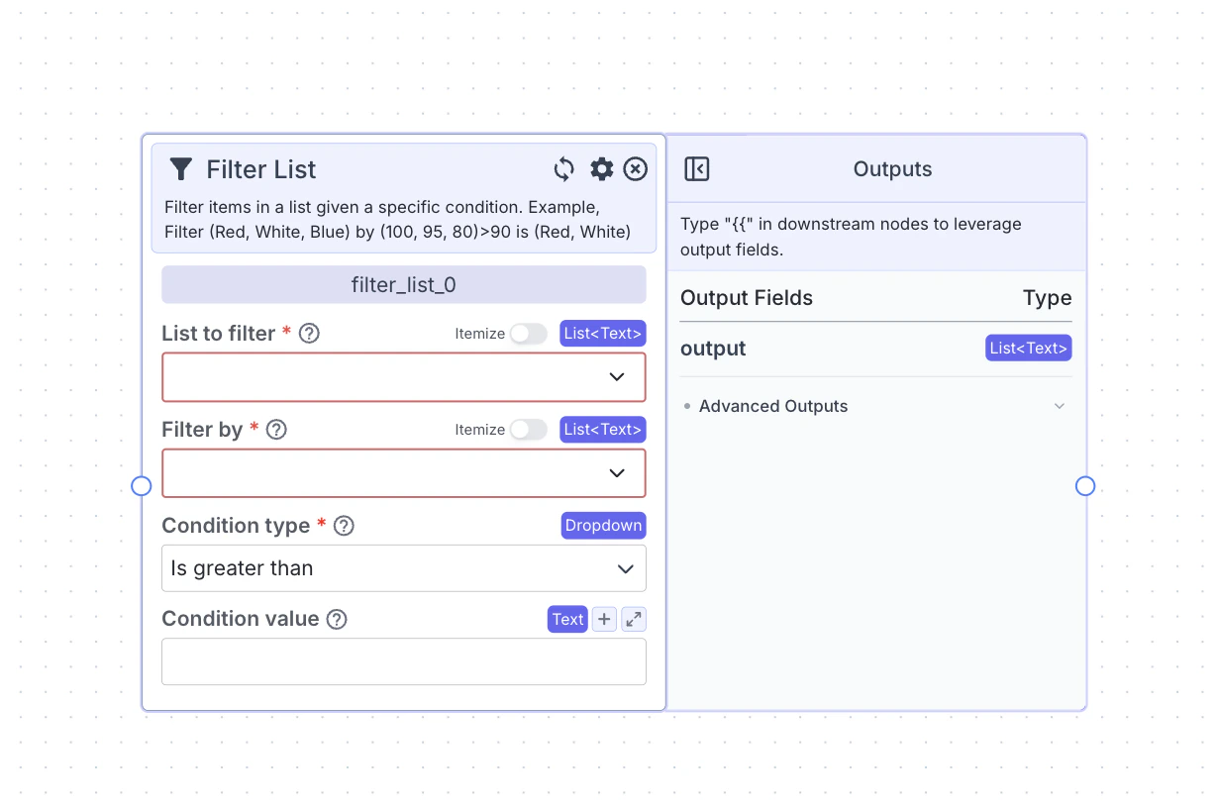Remove the Filter List node with the X icon
Viewport: 1218px width, 806px height.
click(635, 169)
